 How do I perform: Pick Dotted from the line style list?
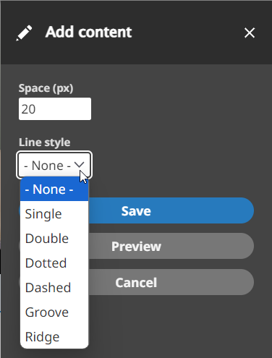(54, 263)
